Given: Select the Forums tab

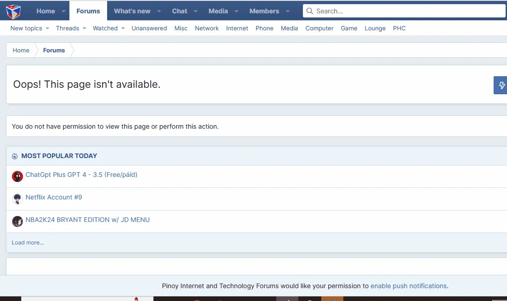Looking at the screenshot, I should [88, 11].
